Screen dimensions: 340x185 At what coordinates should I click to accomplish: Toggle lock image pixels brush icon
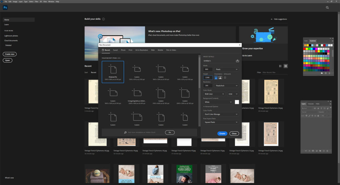[309, 116]
